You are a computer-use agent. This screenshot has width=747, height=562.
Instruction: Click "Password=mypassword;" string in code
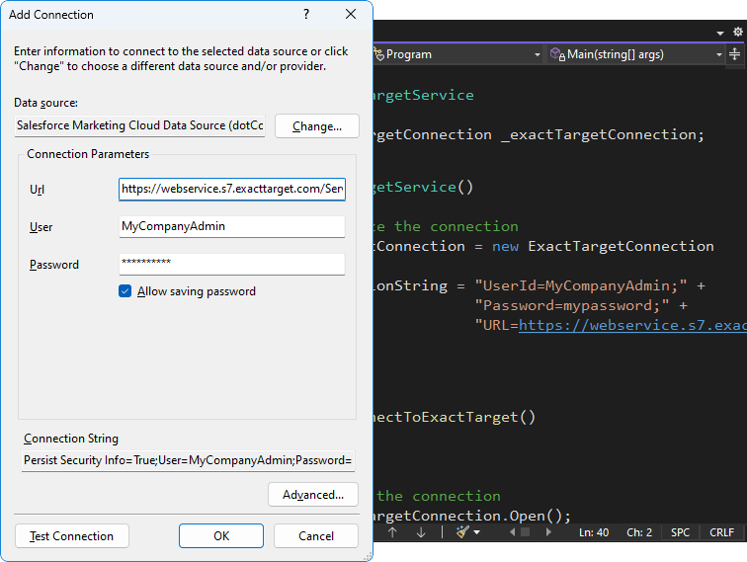[x=572, y=305]
